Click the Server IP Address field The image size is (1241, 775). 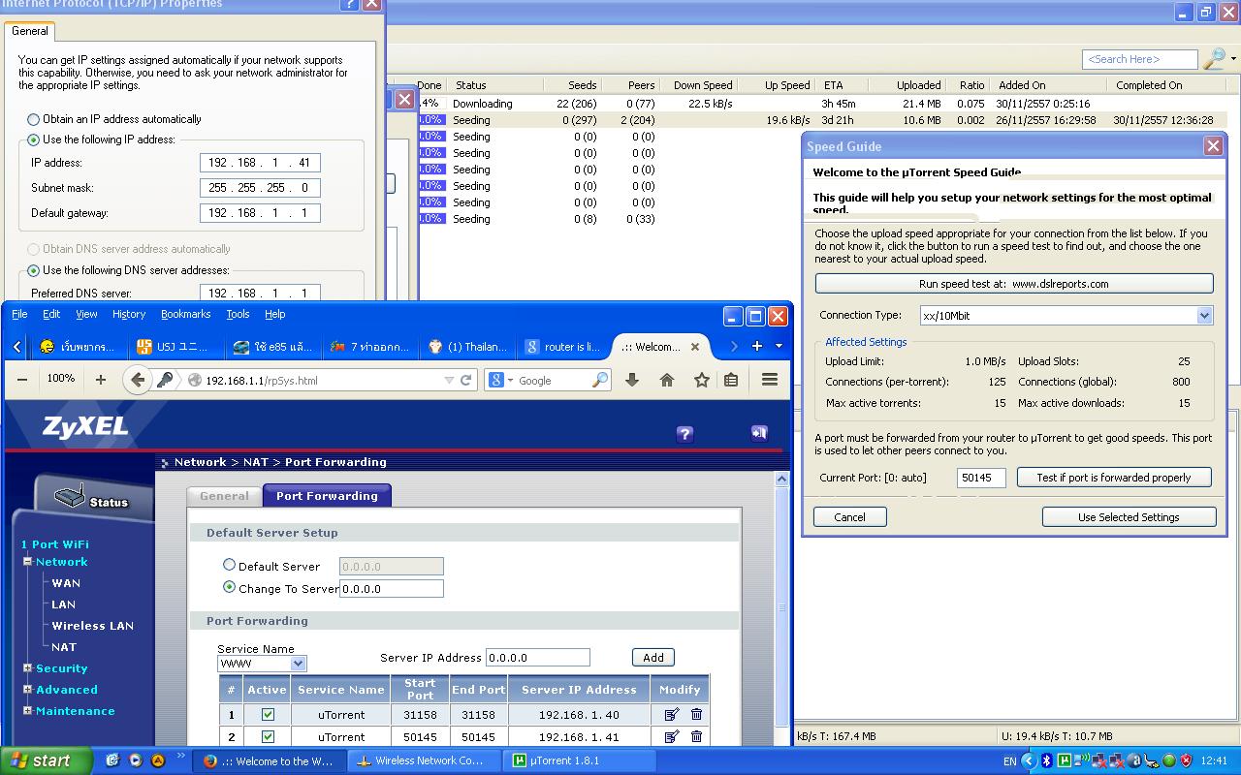(537, 658)
